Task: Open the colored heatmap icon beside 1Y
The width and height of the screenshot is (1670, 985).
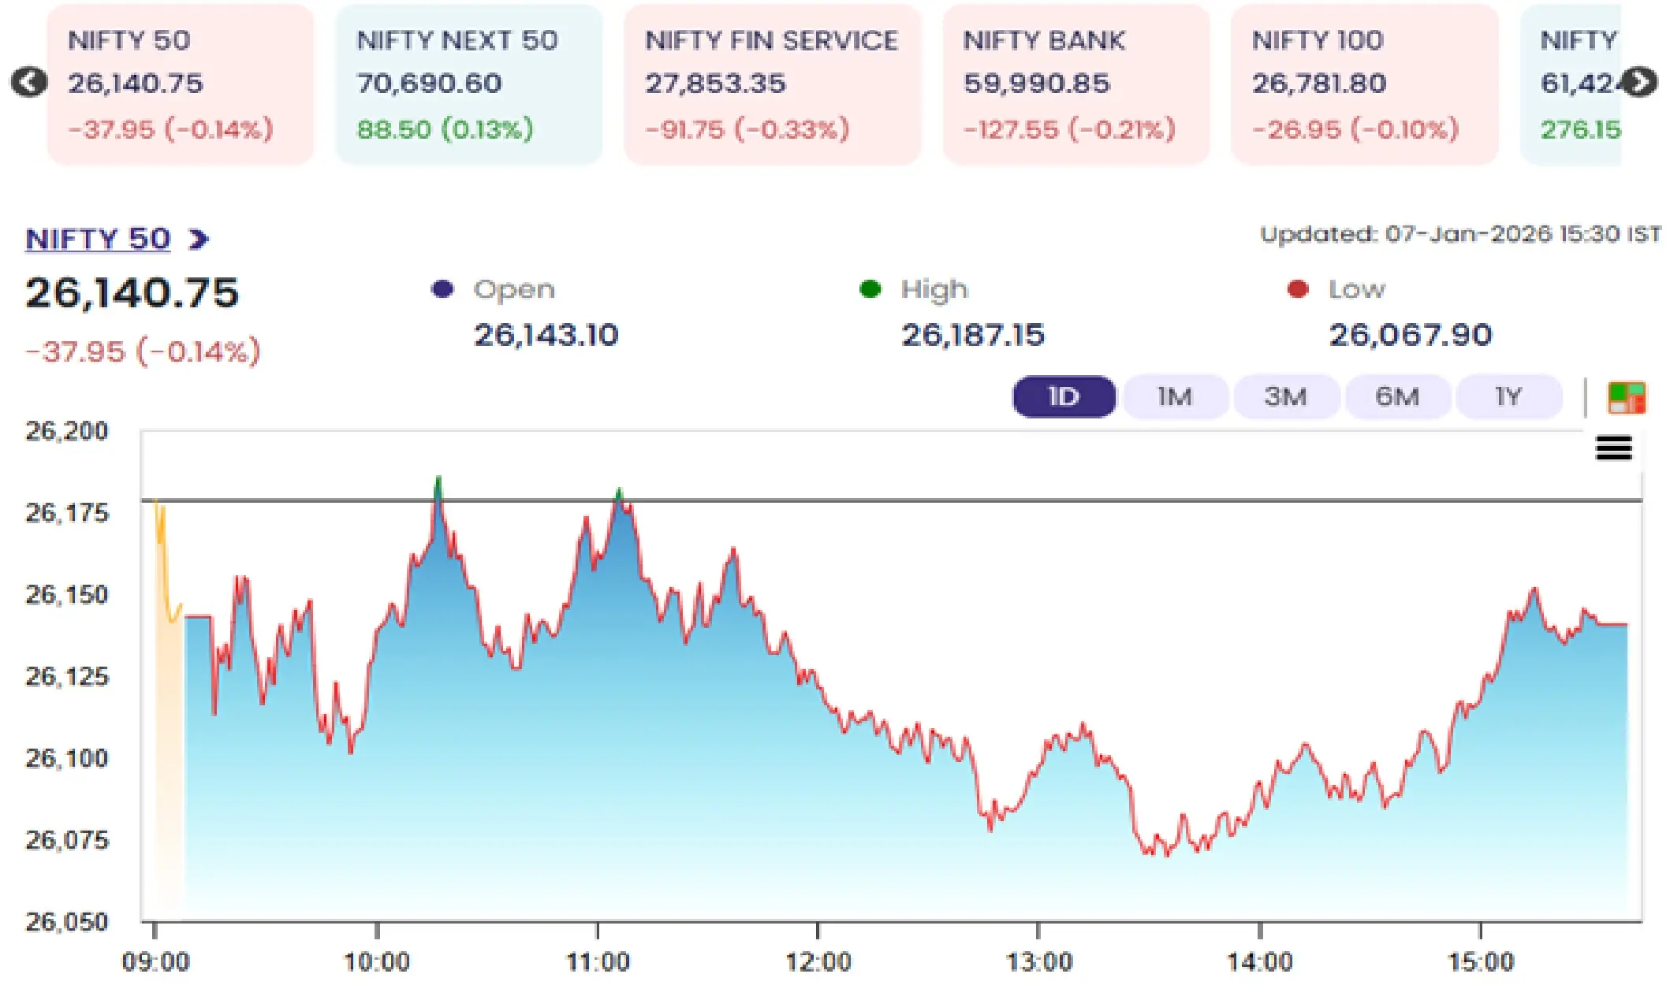Action: point(1626,398)
